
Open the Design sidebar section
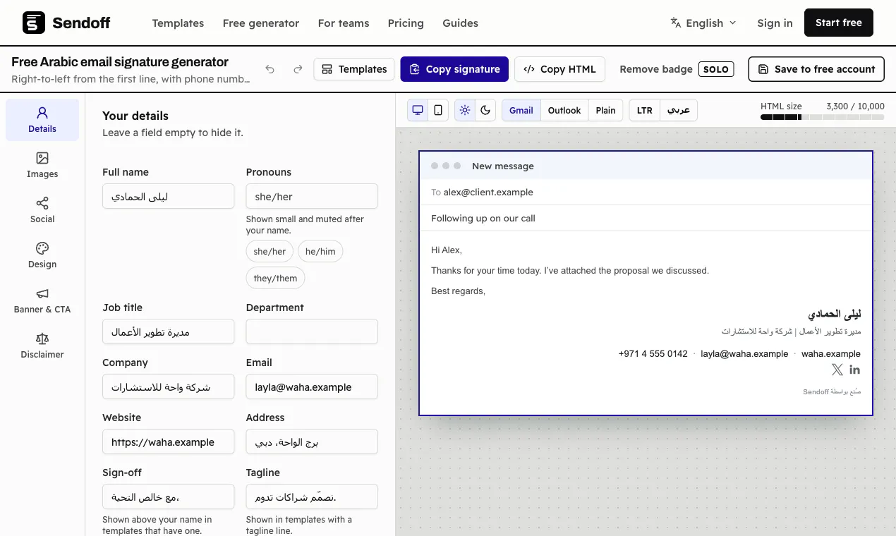[42, 255]
